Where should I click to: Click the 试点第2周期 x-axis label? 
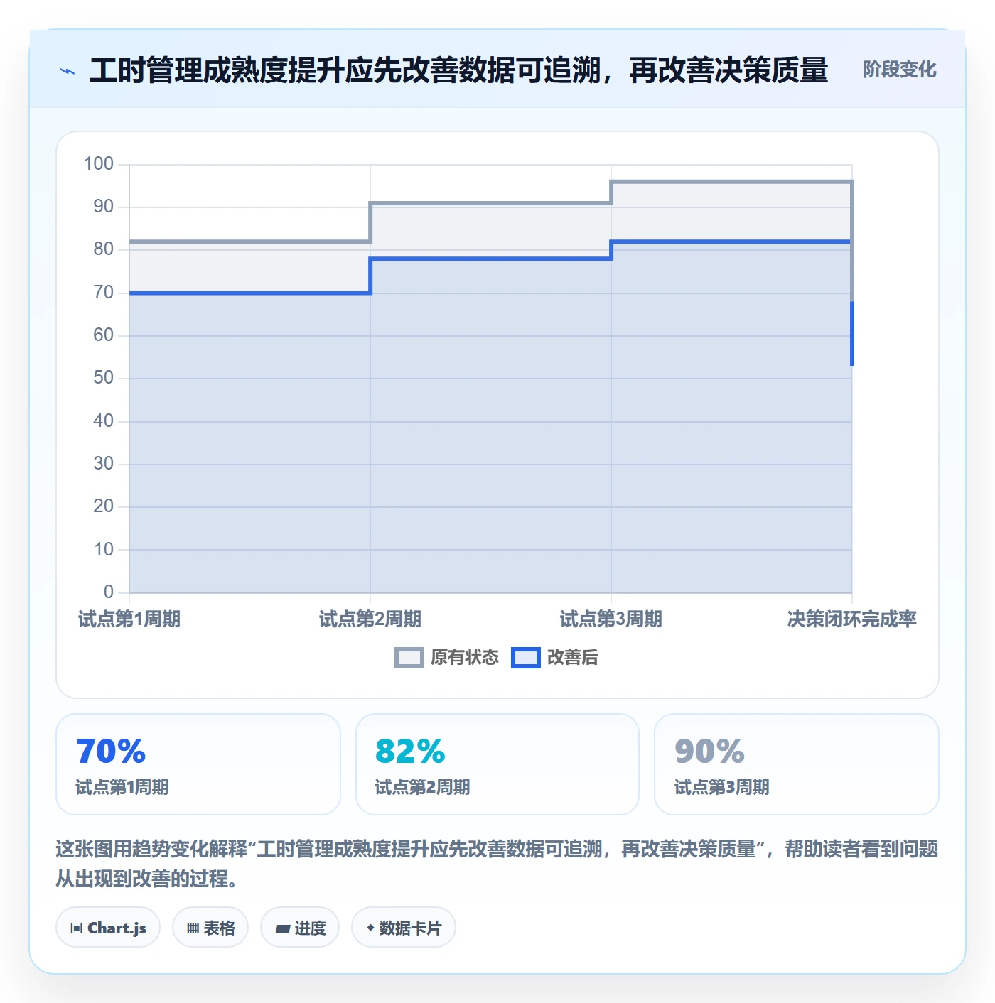coord(370,619)
